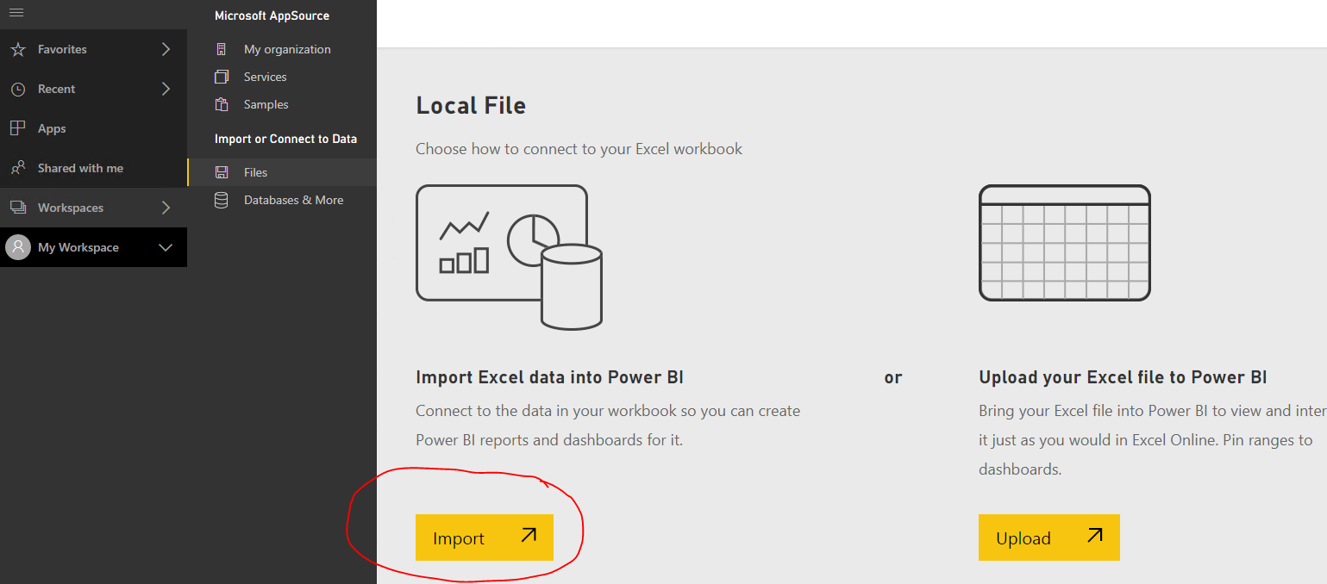Click the Files floppy disk icon
The width and height of the screenshot is (1327, 584).
click(x=222, y=172)
